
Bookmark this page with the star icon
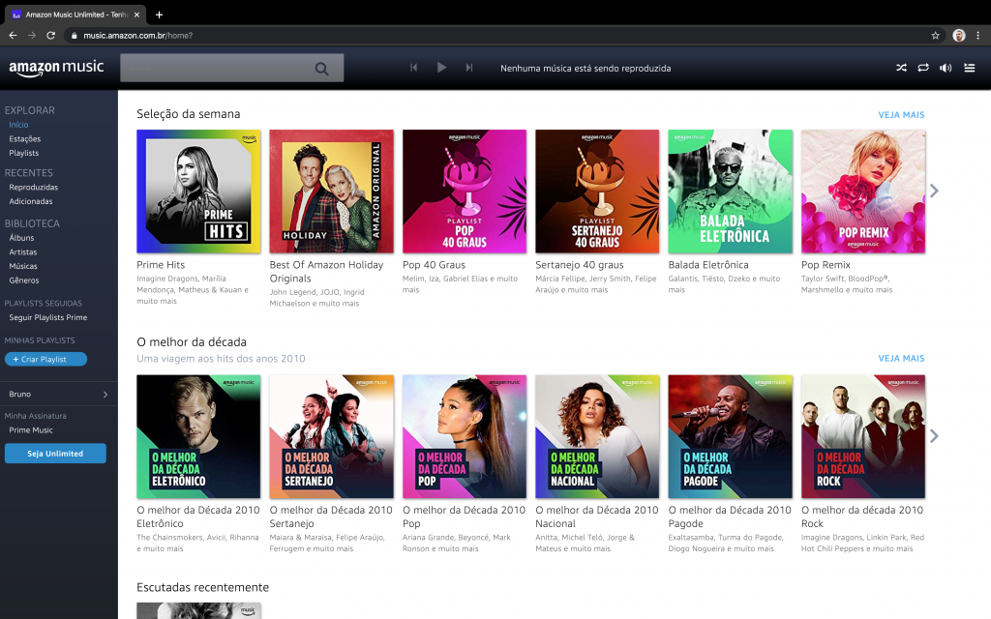936,36
